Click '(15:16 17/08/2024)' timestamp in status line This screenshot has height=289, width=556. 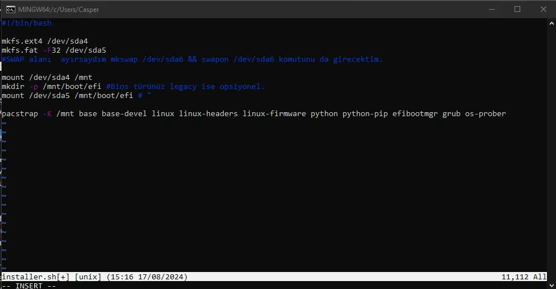click(x=147, y=277)
